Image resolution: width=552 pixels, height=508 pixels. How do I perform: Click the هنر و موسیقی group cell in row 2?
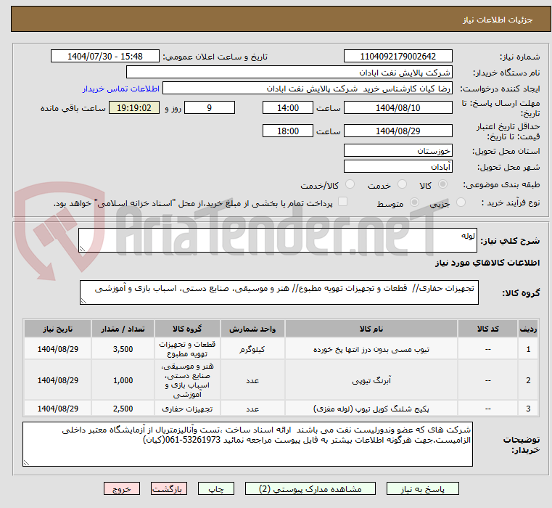pyautogui.click(x=187, y=380)
